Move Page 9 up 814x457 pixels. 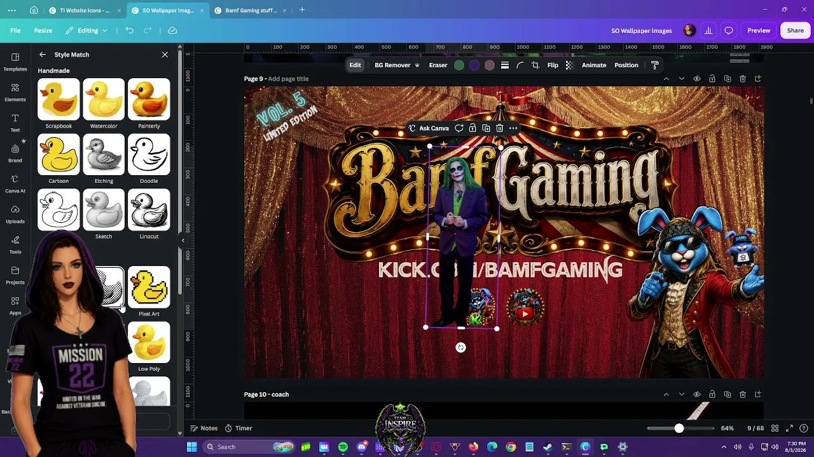666,79
